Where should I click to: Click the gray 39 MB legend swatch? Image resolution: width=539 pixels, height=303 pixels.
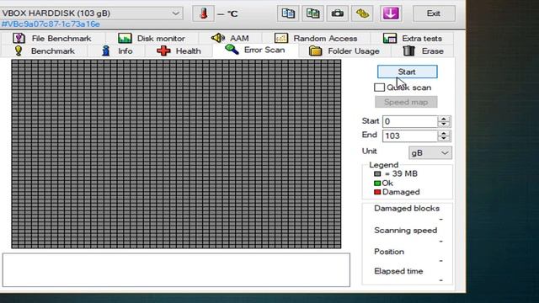click(377, 174)
